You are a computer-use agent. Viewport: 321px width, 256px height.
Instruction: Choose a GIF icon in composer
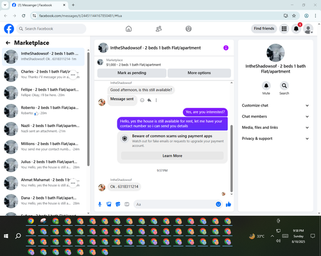tap(127, 204)
